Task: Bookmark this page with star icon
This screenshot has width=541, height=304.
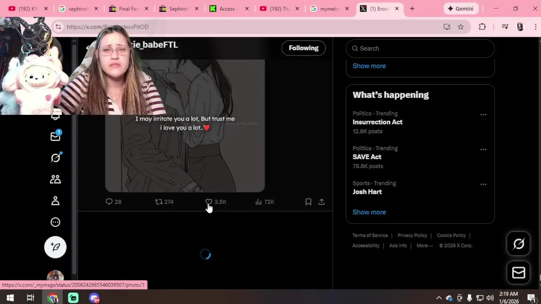Action: point(461,27)
